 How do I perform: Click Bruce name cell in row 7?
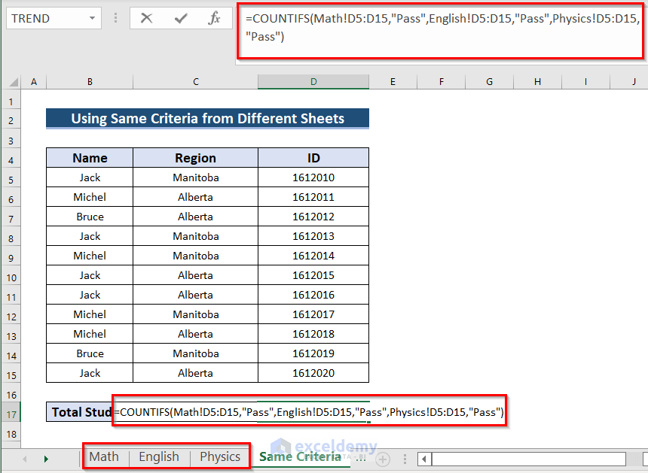(90, 217)
